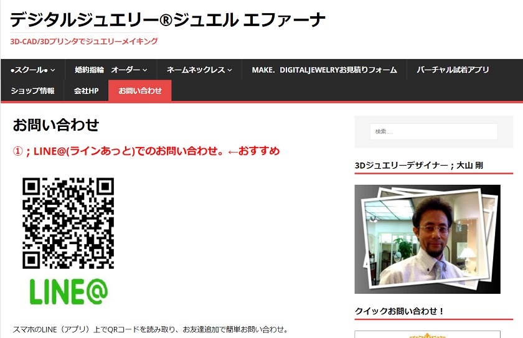Viewport: 523px width, 338px height.
Task: Click the red 3D-CAD/3Dプリンタ tagline text
Action: [x=84, y=41]
